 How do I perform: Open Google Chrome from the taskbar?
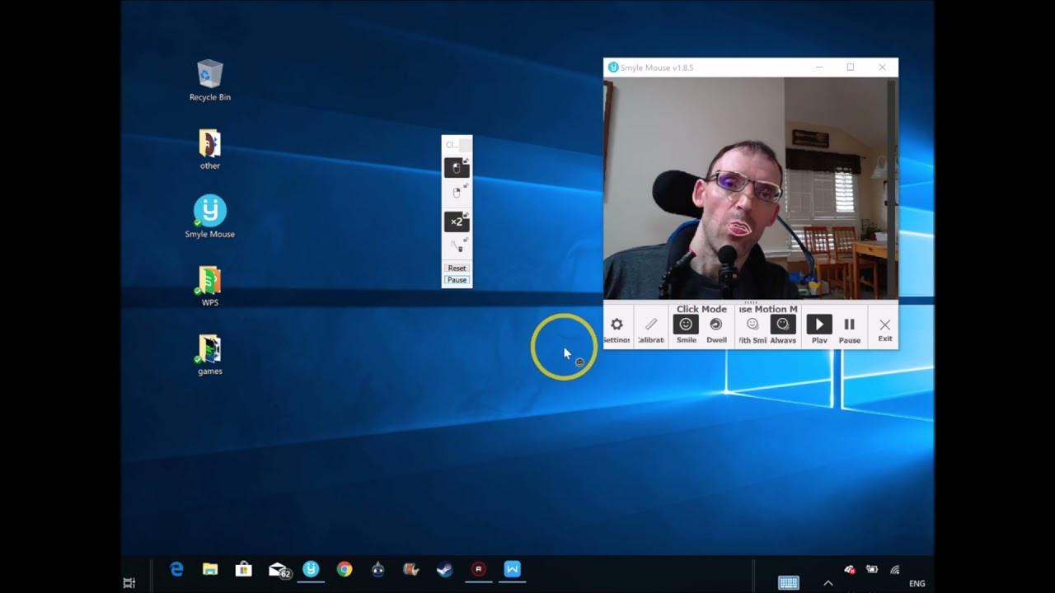(345, 569)
